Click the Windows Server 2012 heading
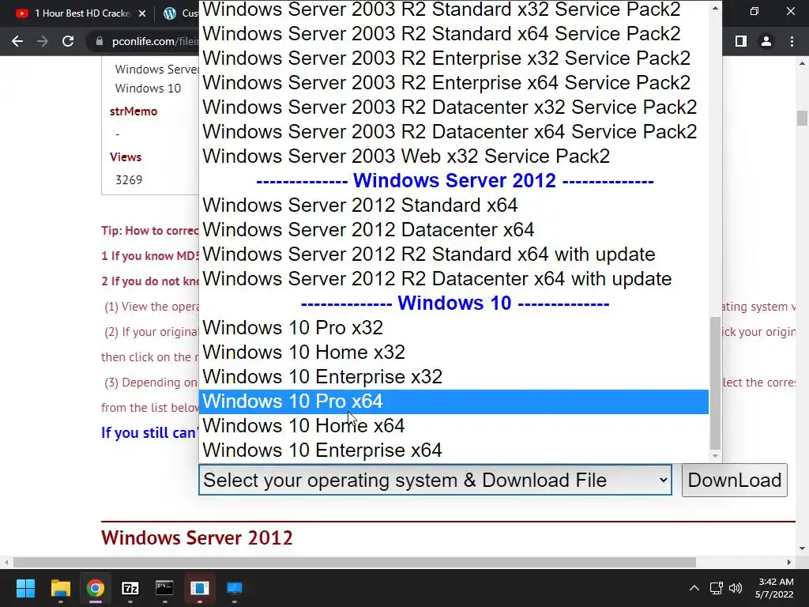This screenshot has height=607, width=809. pos(197,537)
